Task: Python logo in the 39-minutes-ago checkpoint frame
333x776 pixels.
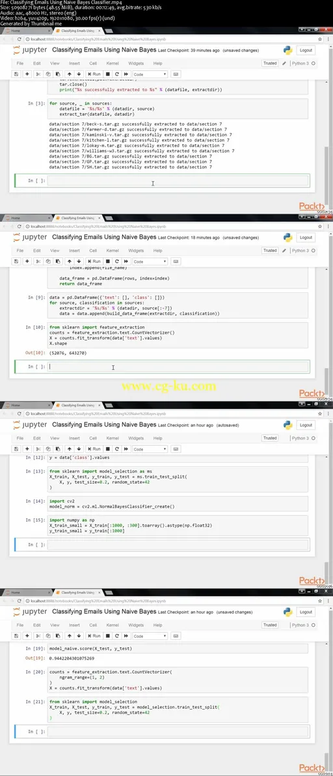Action: (x=288, y=50)
